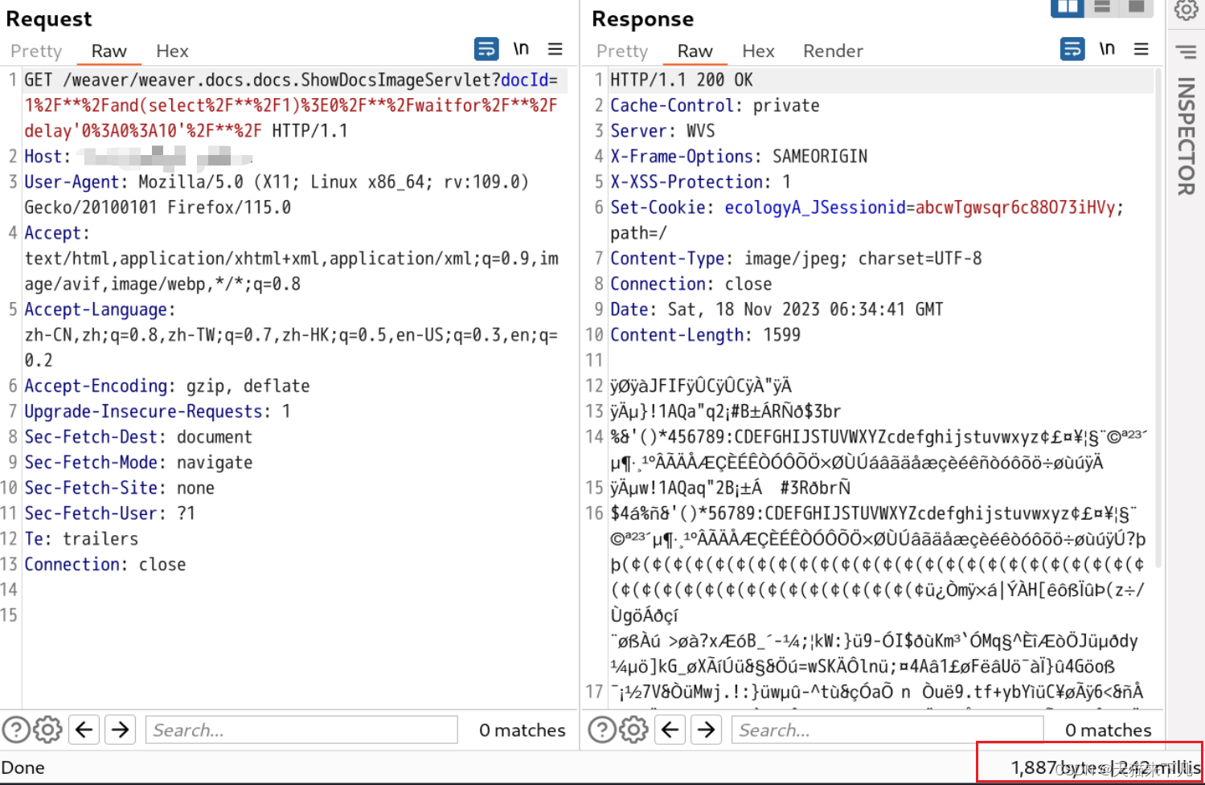Click '0 matches' label under Response
The height and width of the screenshot is (785, 1205).
tap(1109, 730)
